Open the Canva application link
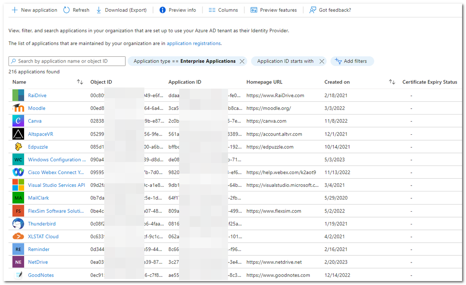The width and height of the screenshot is (466, 285). coord(35,121)
